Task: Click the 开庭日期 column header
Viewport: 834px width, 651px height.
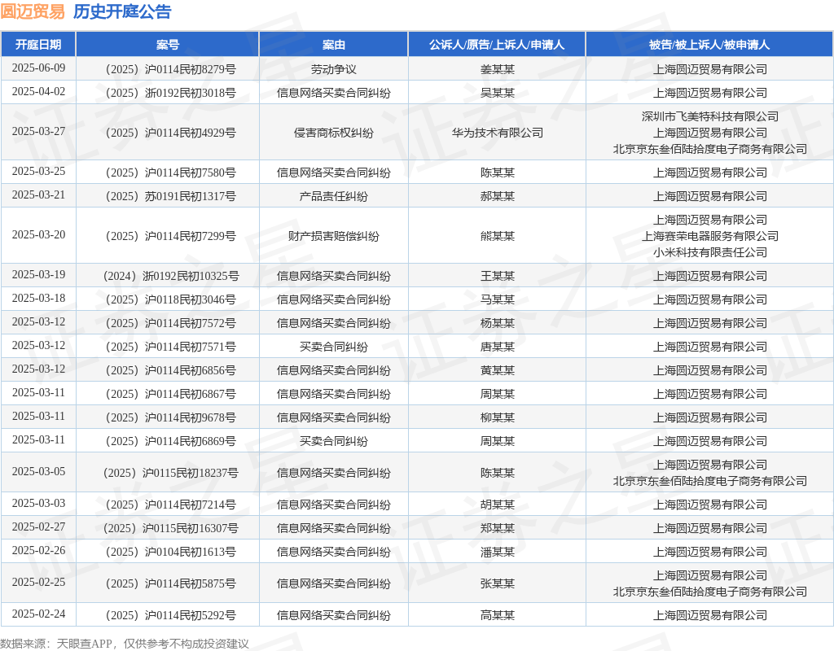Action: 38,45
